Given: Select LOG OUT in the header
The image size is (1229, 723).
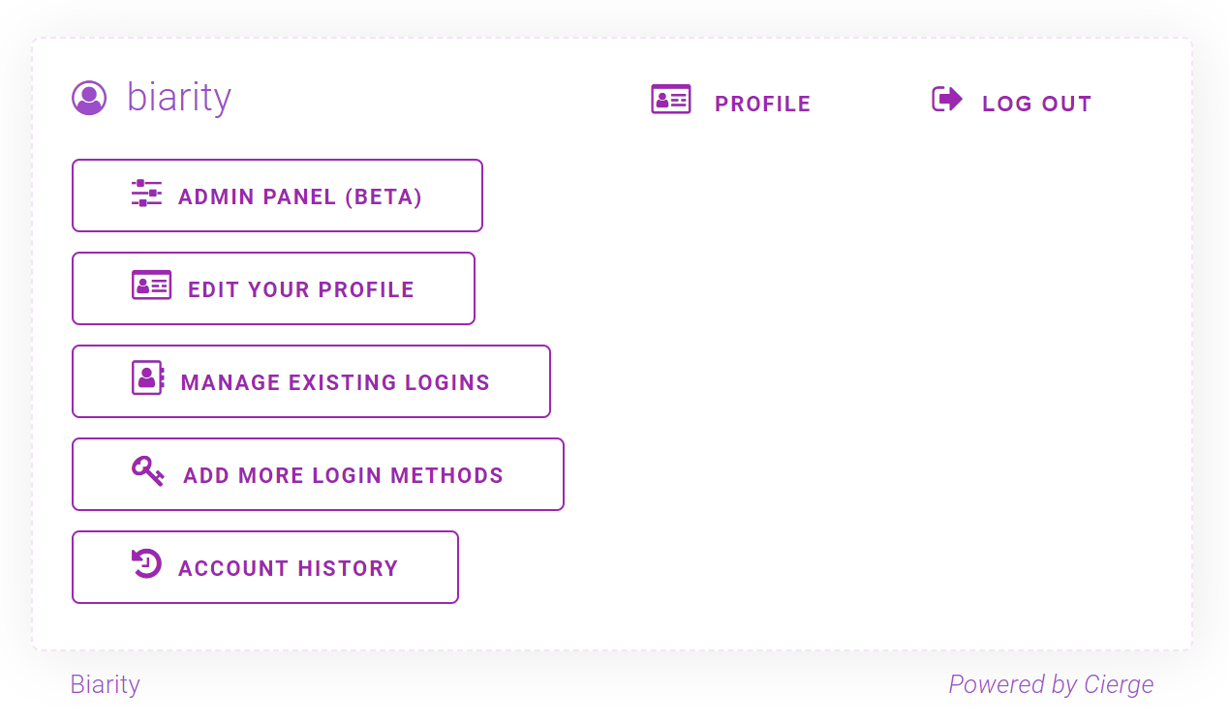Looking at the screenshot, I should (1036, 104).
